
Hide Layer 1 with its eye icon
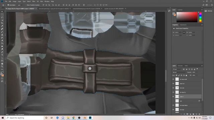click(x=173, y=97)
